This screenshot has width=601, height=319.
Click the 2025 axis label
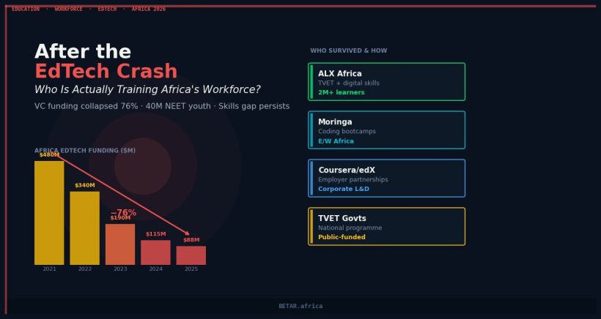(191, 269)
